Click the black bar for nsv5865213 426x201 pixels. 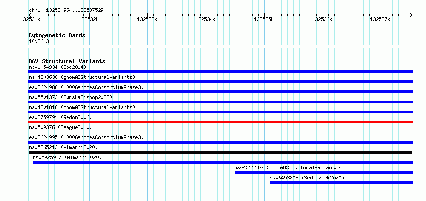pos(220,152)
